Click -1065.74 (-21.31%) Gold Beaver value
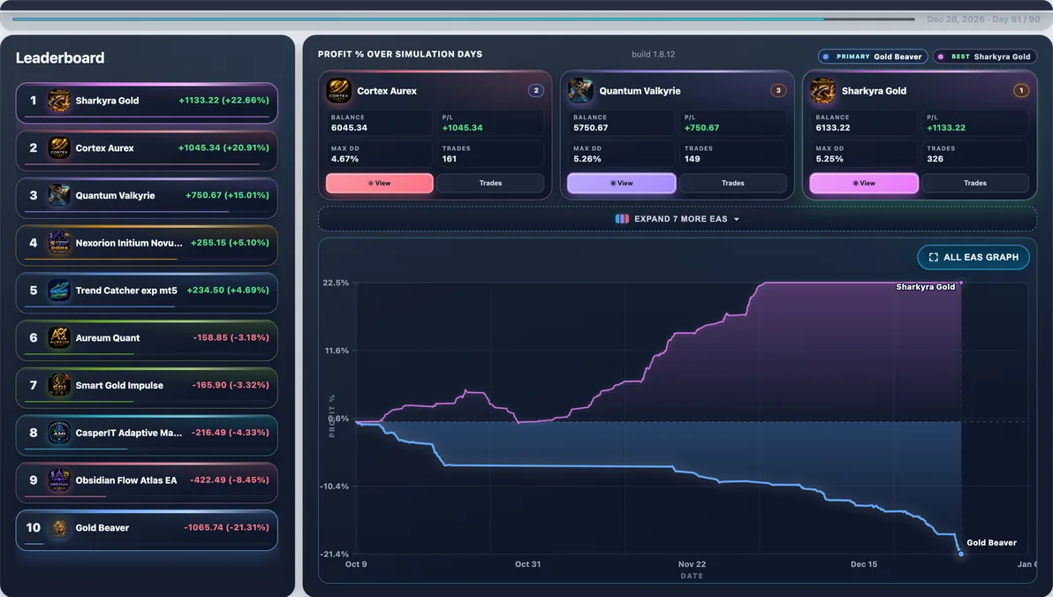The height and width of the screenshot is (597, 1053). [226, 528]
